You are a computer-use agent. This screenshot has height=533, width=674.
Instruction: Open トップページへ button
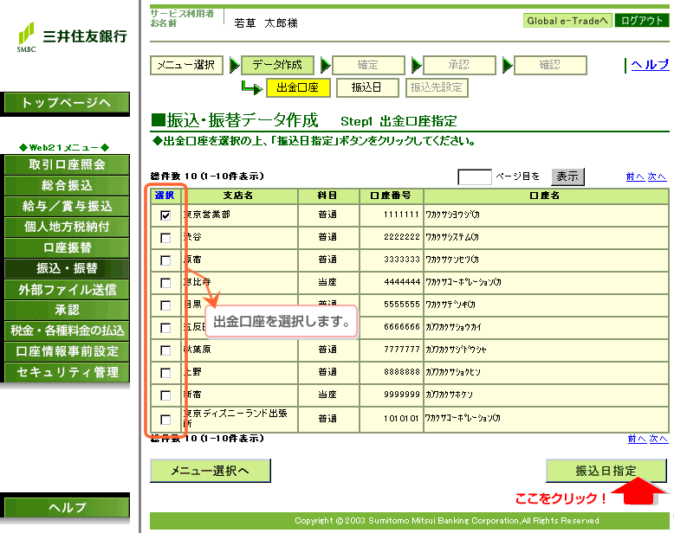[x=67, y=103]
